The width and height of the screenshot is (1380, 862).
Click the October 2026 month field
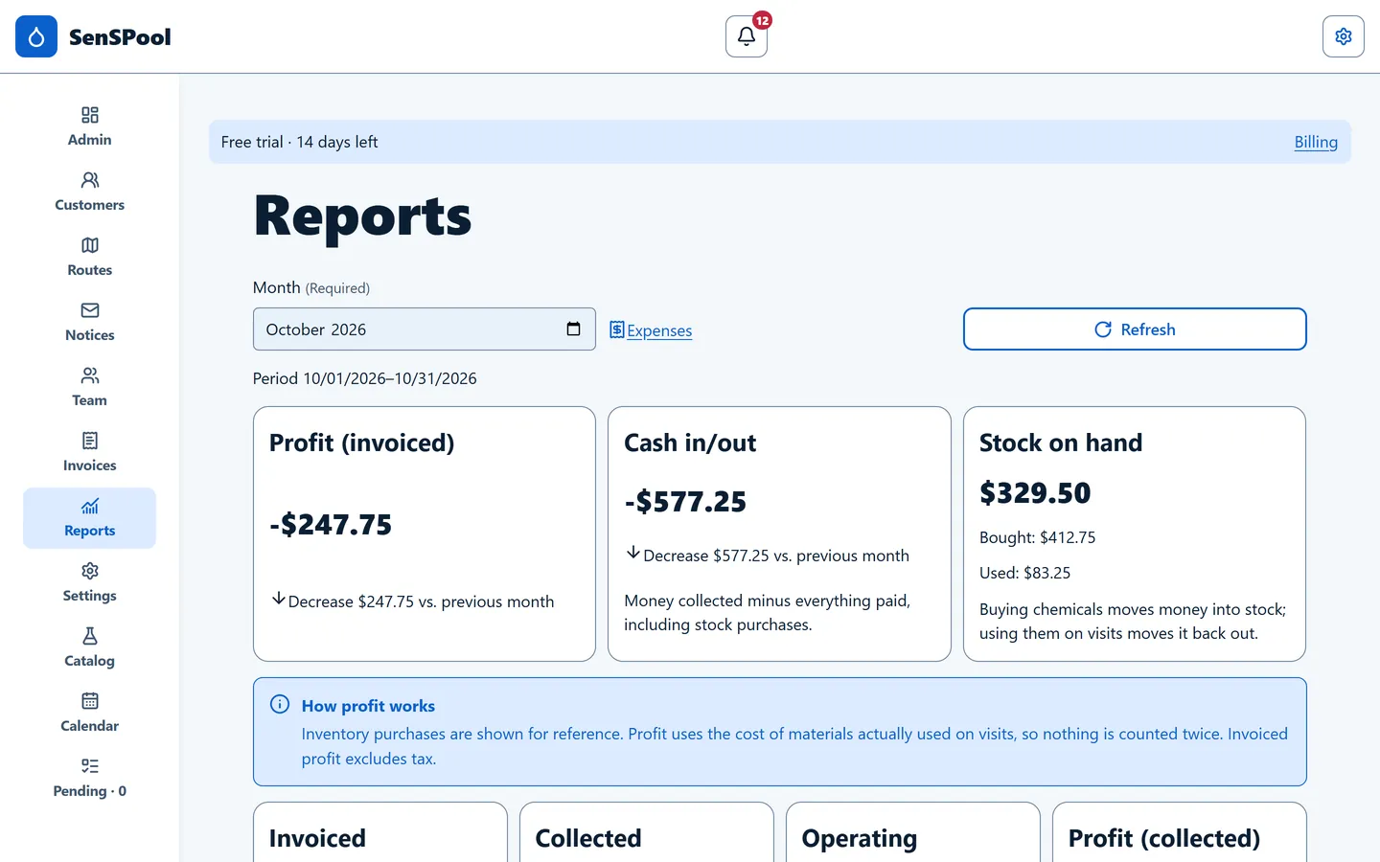[x=425, y=329]
